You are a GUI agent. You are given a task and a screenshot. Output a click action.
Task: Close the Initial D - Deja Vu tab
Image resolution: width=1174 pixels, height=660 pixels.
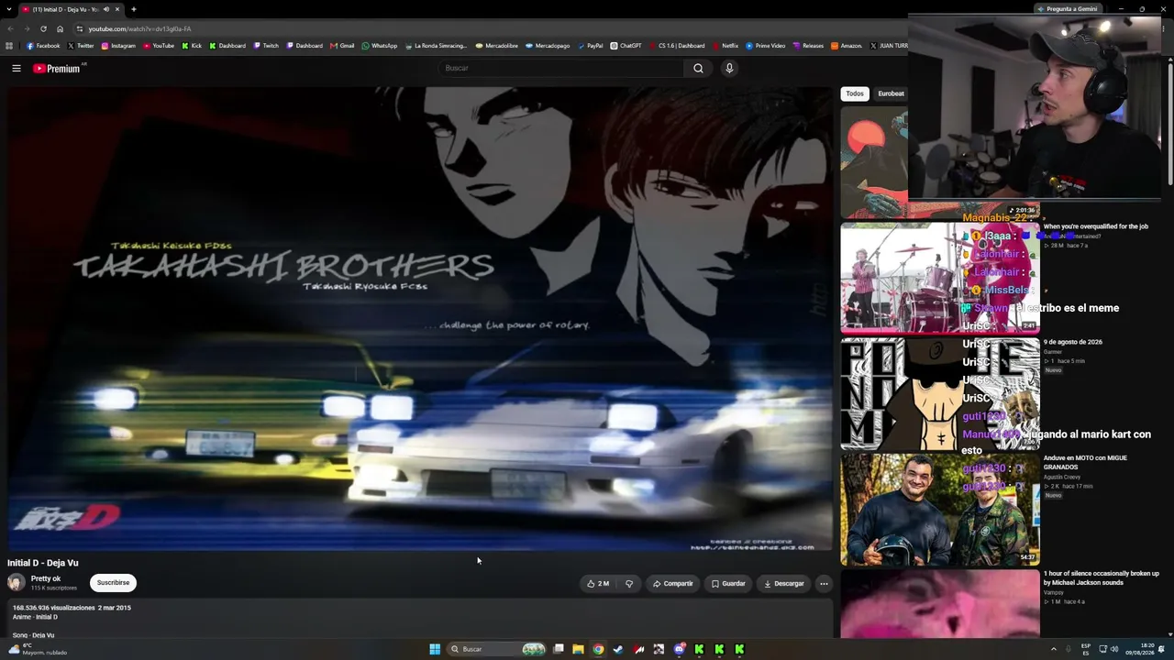click(117, 9)
